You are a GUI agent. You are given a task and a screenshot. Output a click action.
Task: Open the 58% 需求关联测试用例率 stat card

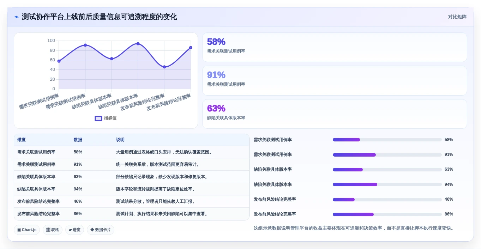pos(335,47)
